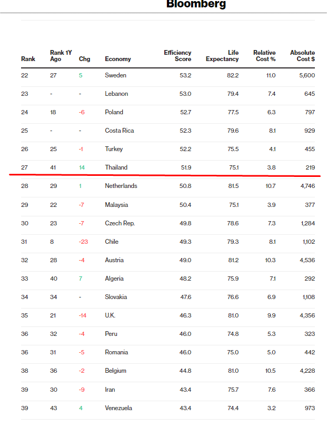
Task: Click Thailand's green 14 change value
Action: 82,167
